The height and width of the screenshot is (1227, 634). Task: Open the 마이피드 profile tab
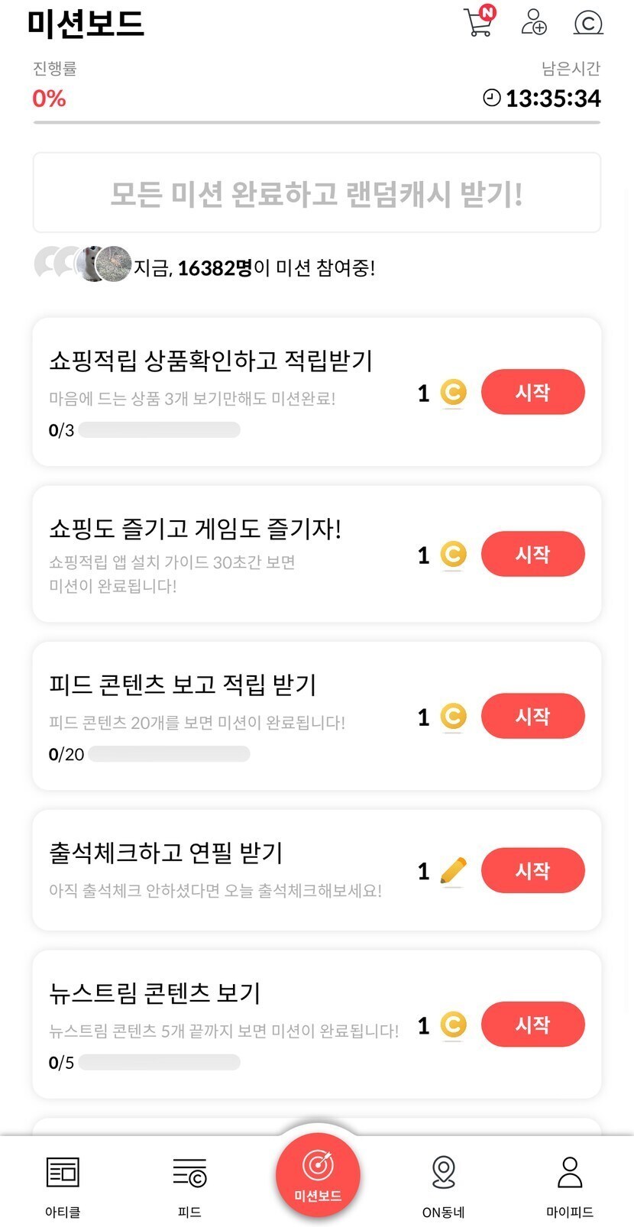click(x=570, y=1183)
